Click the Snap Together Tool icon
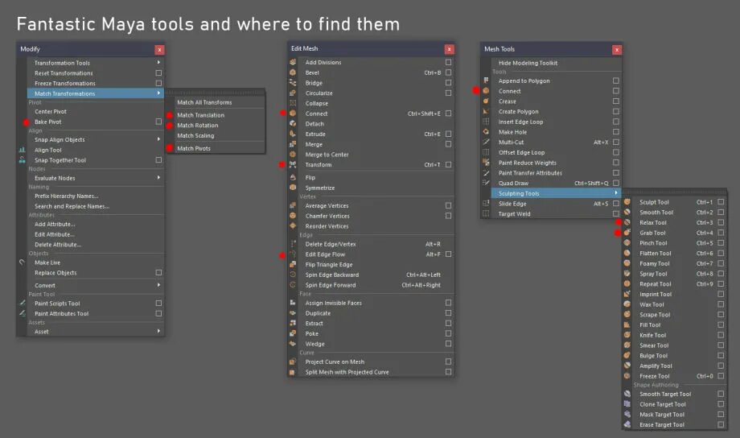Image resolution: width=740 pixels, height=438 pixels. [x=23, y=159]
